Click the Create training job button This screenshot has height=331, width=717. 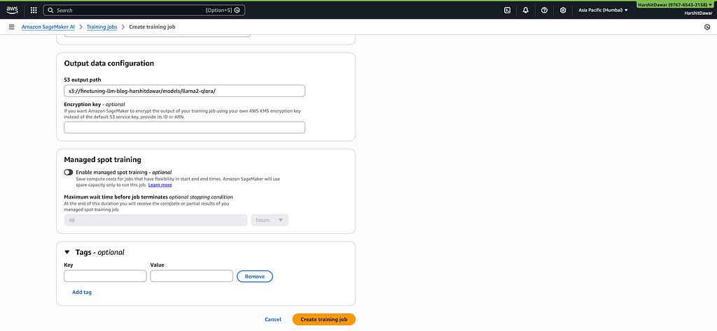click(323, 320)
